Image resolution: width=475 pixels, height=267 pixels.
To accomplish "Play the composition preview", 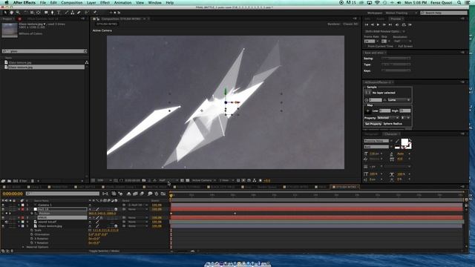I will point(378,24).
